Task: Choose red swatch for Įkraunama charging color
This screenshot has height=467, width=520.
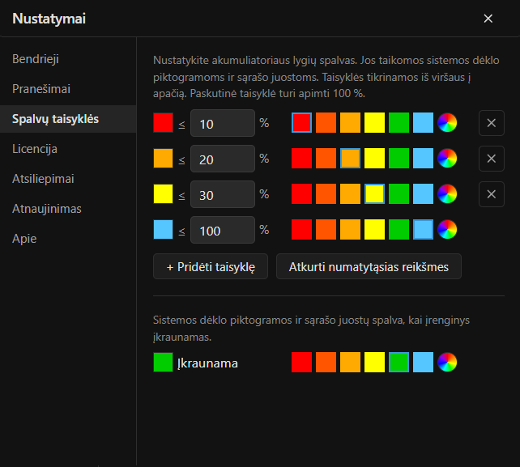Action: tap(301, 363)
